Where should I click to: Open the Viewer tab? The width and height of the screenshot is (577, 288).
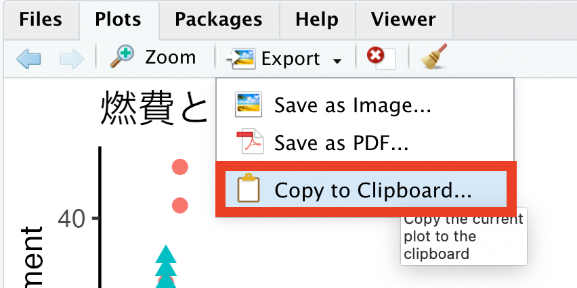point(404,20)
